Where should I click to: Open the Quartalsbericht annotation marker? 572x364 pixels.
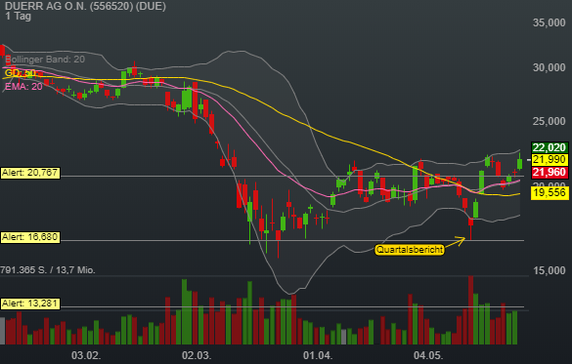click(410, 250)
